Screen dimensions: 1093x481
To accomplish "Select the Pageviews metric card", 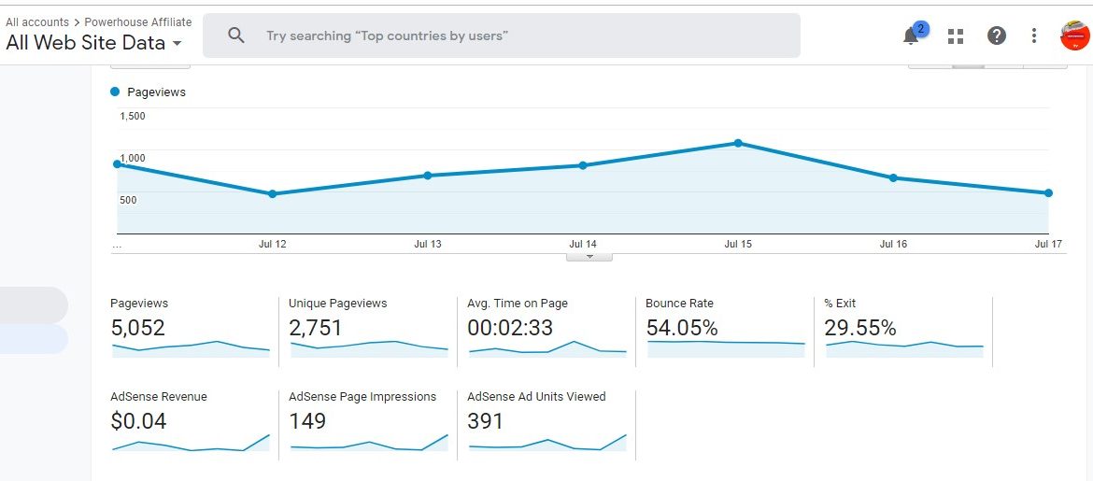I will pyautogui.click(x=192, y=328).
